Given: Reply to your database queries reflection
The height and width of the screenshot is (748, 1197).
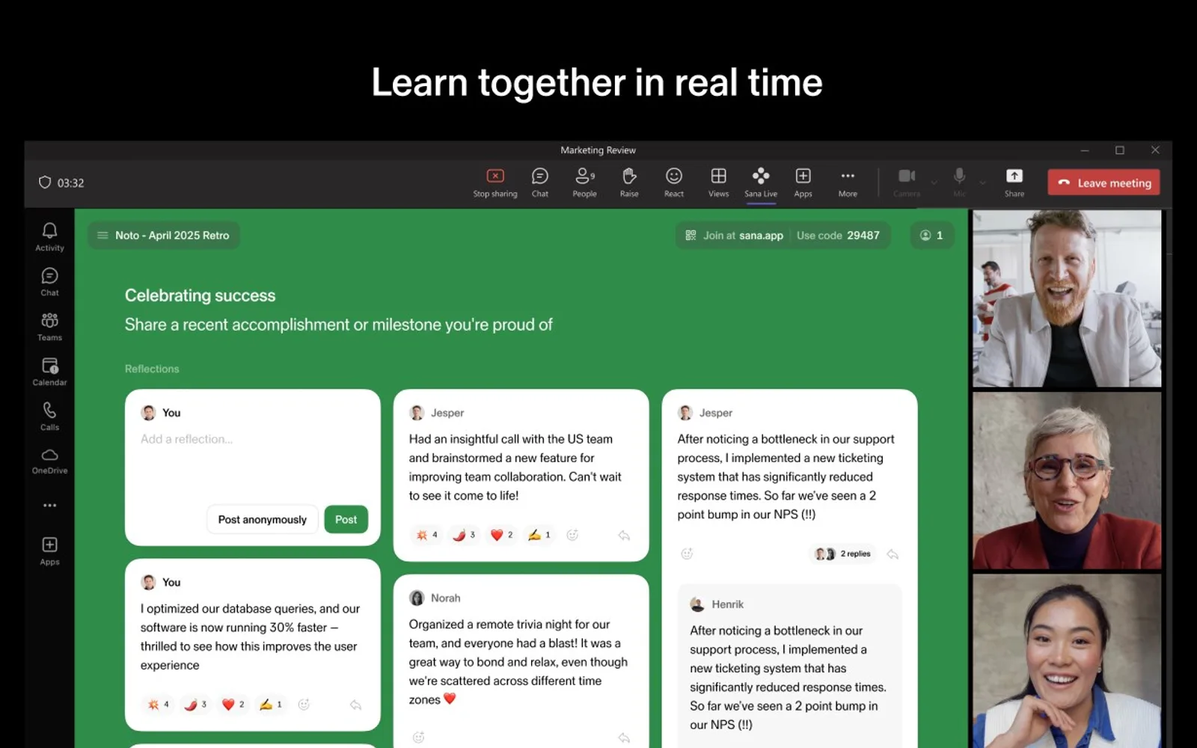Looking at the screenshot, I should (355, 705).
